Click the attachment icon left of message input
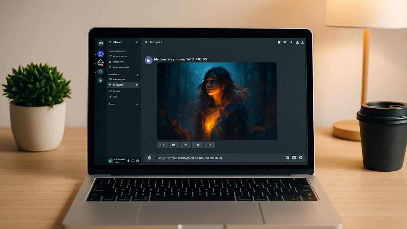407x229 pixels. coord(150,158)
